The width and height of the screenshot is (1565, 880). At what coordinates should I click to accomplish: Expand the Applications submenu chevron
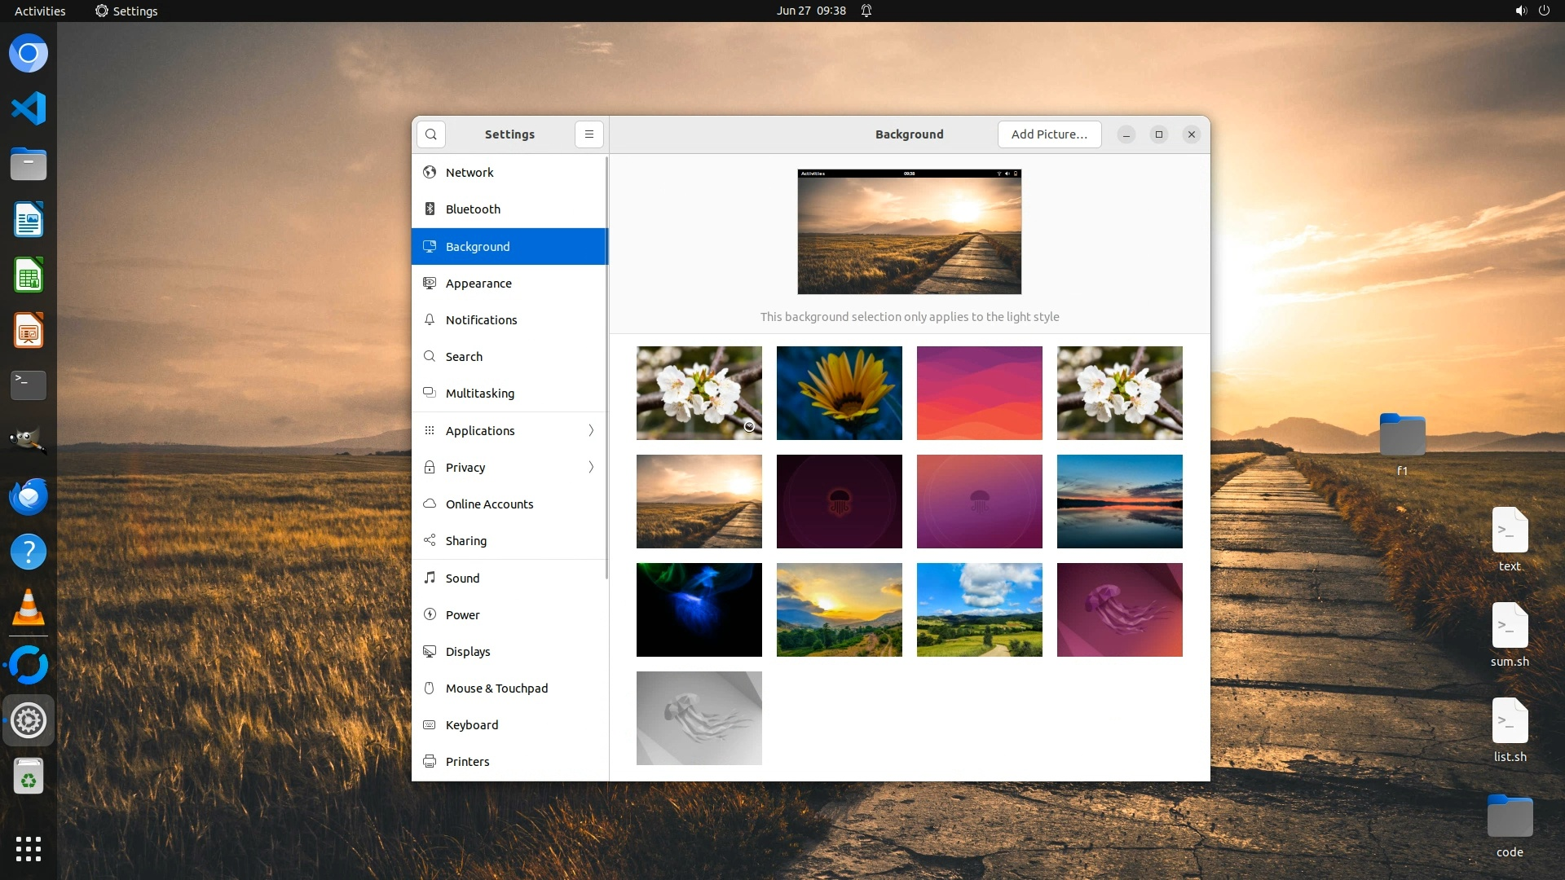(x=591, y=430)
